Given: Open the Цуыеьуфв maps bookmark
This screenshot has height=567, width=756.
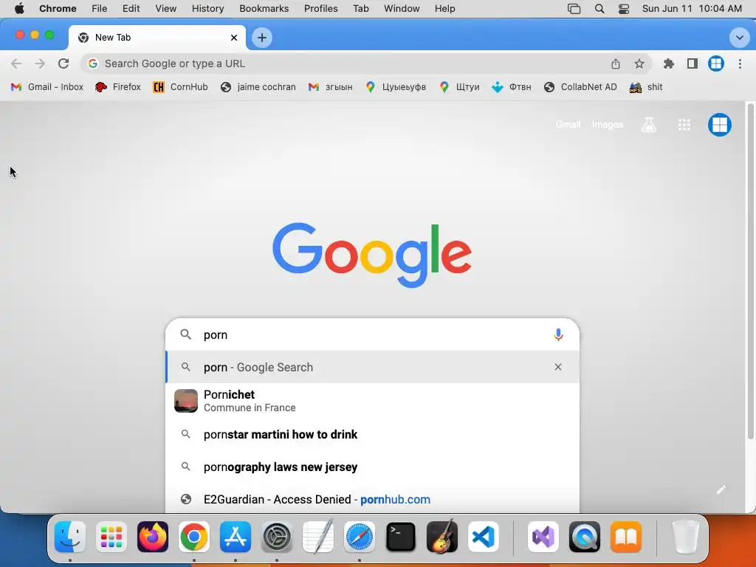Looking at the screenshot, I should pyautogui.click(x=396, y=87).
